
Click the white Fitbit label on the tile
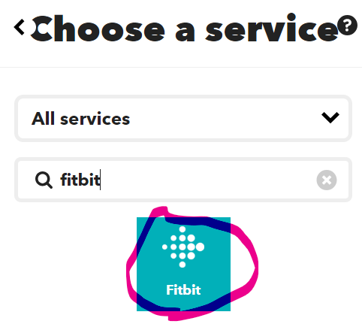click(x=183, y=290)
